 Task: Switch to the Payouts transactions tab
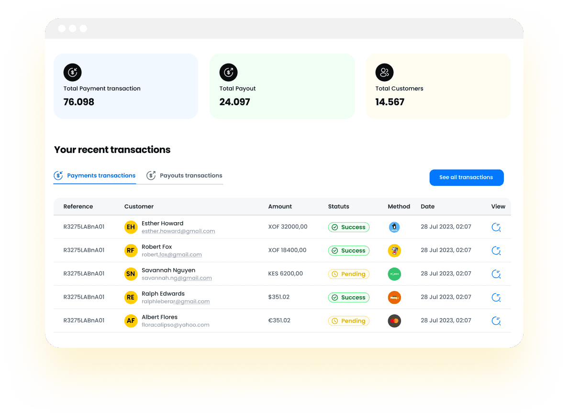(185, 176)
